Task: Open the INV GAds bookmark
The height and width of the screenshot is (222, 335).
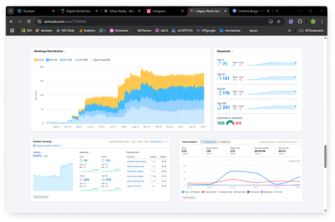Action: (x=65, y=31)
